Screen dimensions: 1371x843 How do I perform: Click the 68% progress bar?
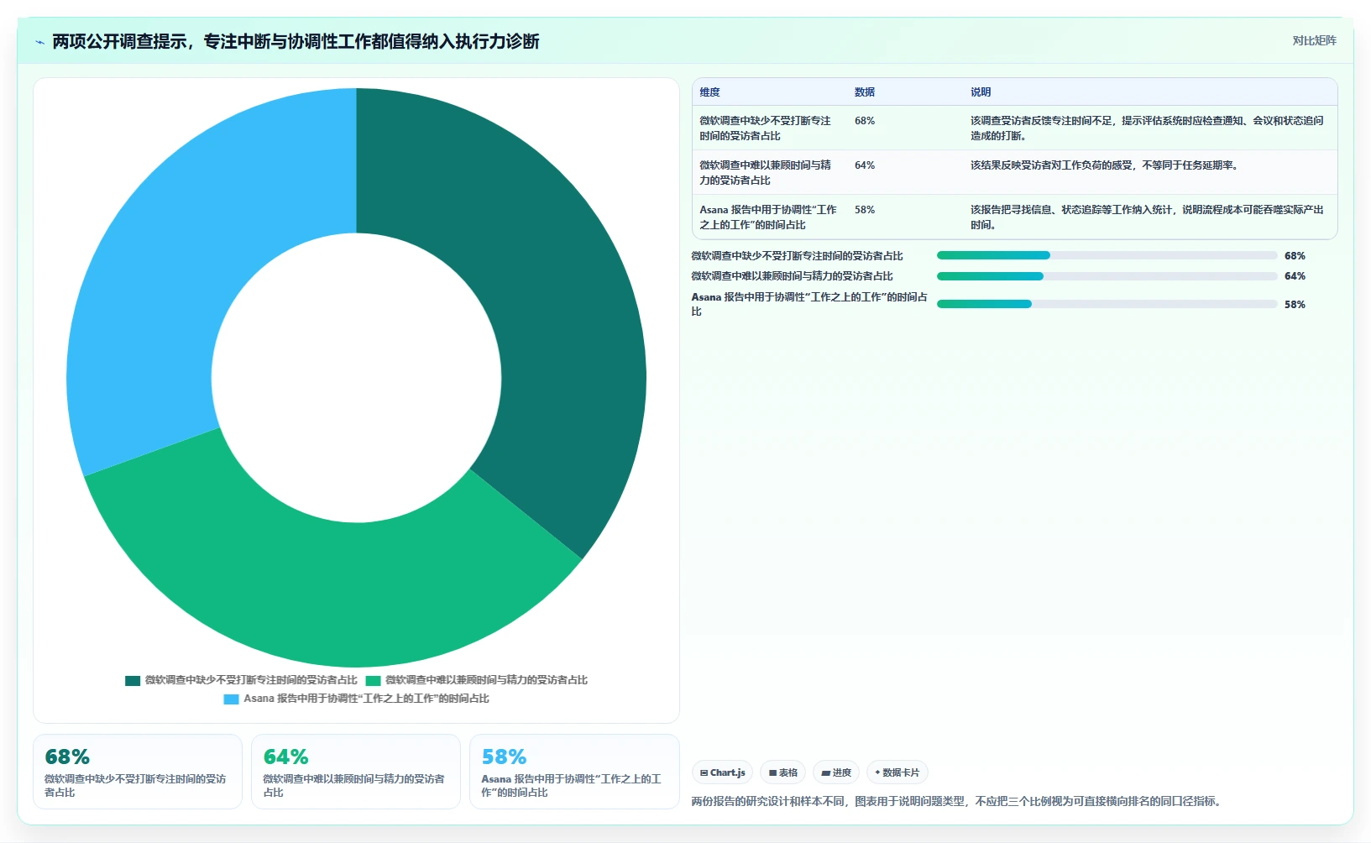[x=1107, y=255]
